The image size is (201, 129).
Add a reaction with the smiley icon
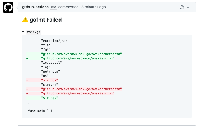180,7
